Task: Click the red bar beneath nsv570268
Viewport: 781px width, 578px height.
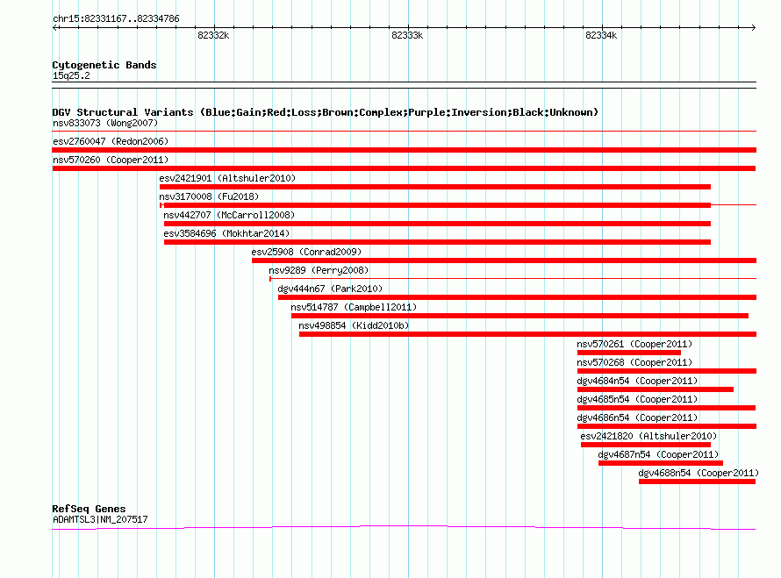Action: point(666,371)
